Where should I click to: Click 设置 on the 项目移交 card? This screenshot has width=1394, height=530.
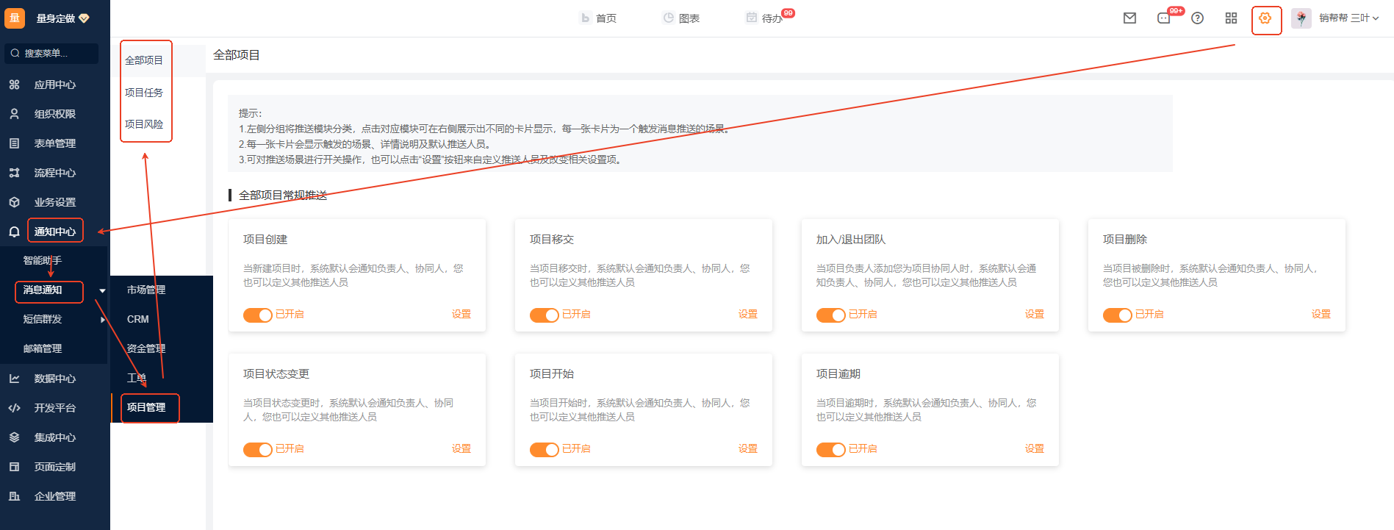click(747, 315)
